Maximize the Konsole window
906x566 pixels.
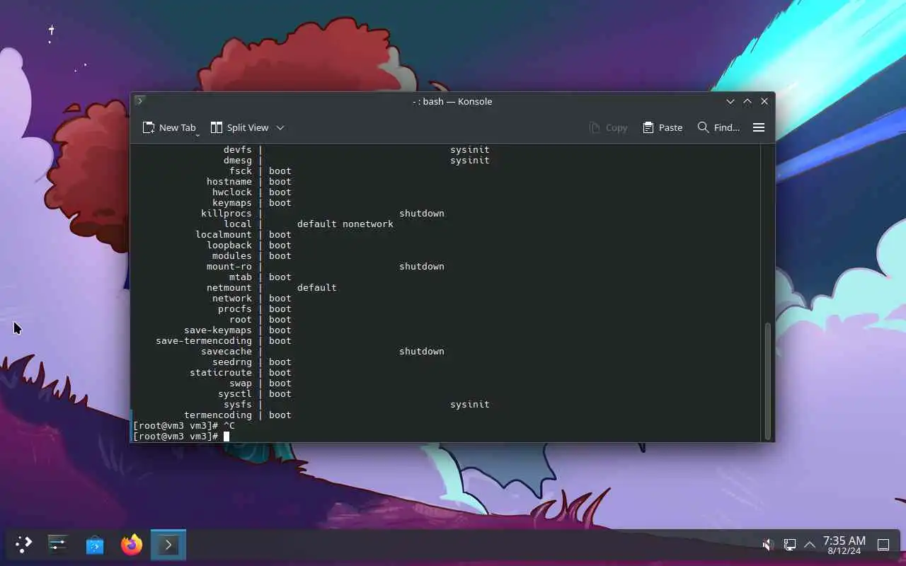747,101
